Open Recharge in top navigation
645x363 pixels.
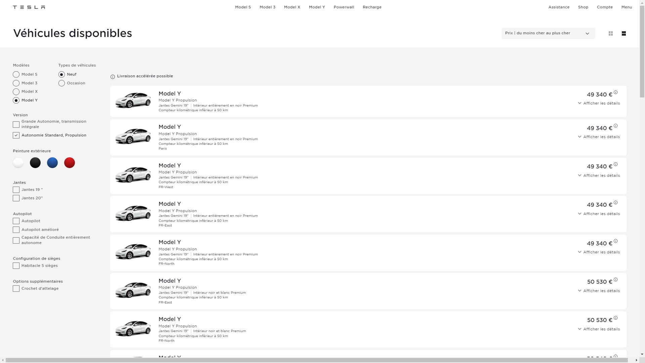point(372,7)
